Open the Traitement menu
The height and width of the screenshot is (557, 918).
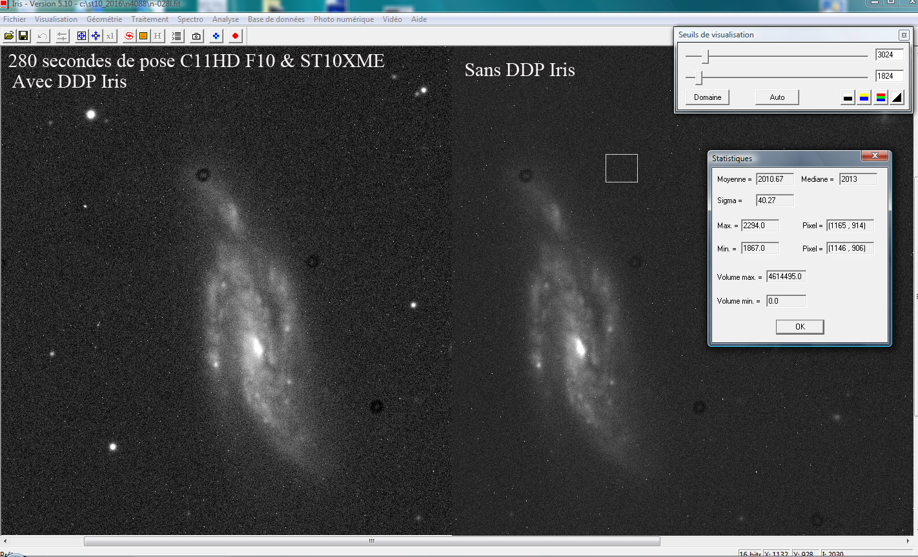pos(150,19)
